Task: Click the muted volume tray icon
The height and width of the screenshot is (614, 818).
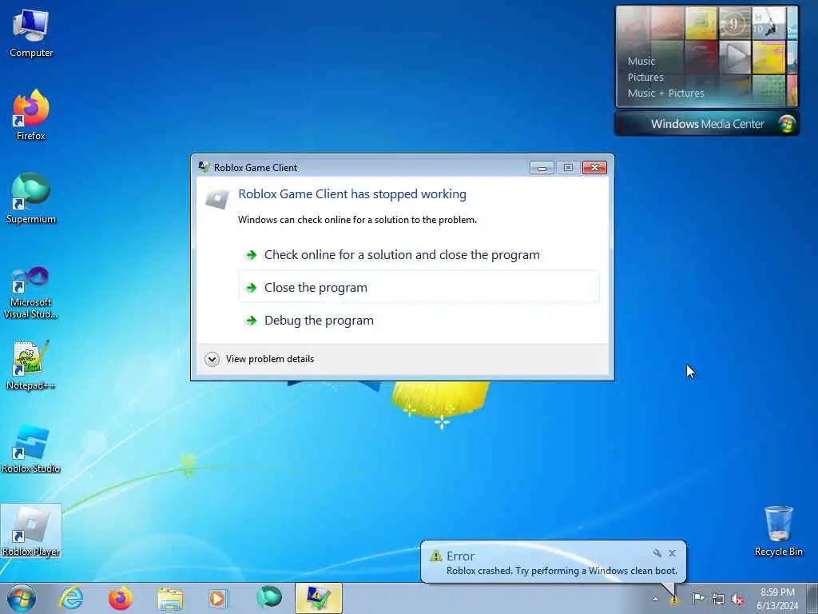Action: click(x=737, y=600)
